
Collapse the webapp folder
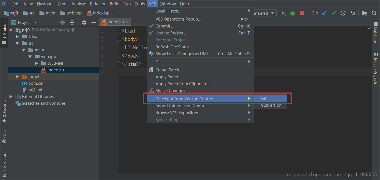(x=30, y=57)
